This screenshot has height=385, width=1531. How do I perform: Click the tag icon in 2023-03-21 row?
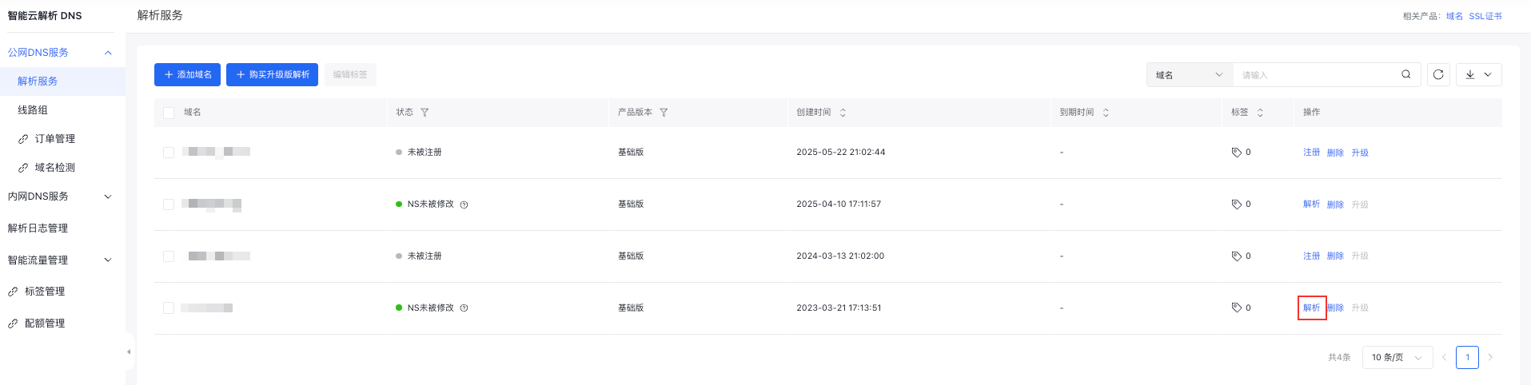click(x=1236, y=308)
